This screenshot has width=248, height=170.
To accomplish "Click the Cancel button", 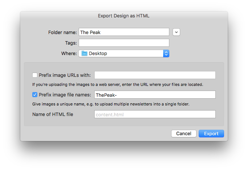I will click(183, 134).
